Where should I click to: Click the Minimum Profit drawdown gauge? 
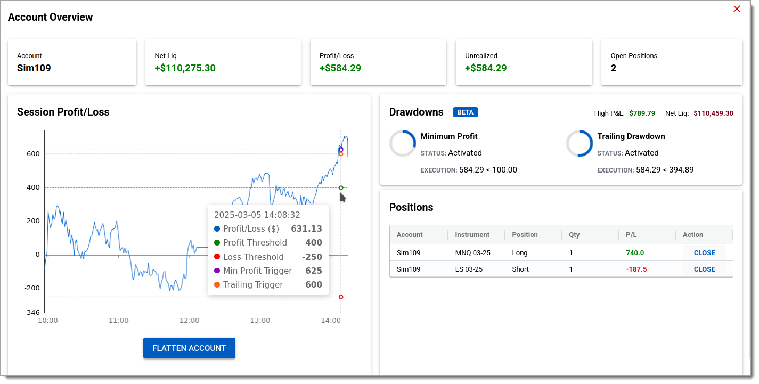point(403,143)
